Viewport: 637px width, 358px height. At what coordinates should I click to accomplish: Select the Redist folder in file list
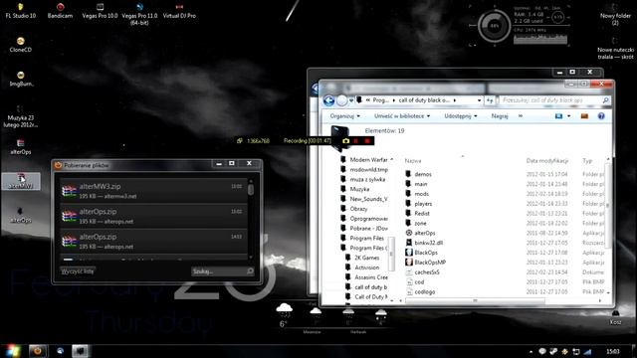click(x=422, y=214)
